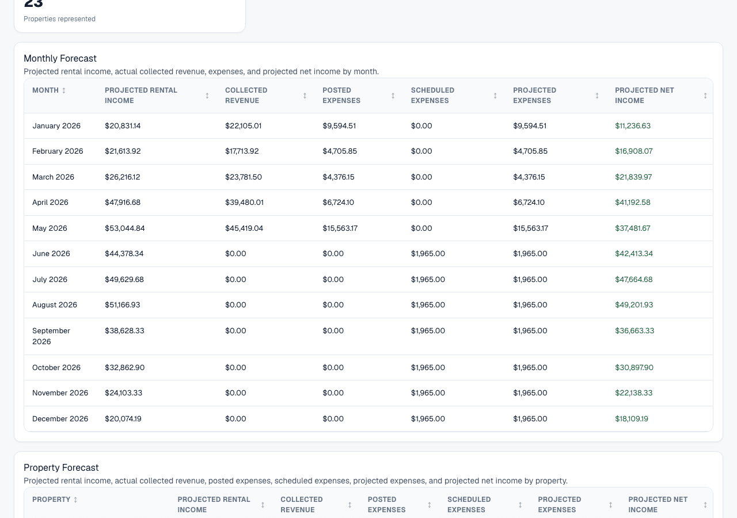
Task: Select the February 2026 row label
Action: point(58,151)
